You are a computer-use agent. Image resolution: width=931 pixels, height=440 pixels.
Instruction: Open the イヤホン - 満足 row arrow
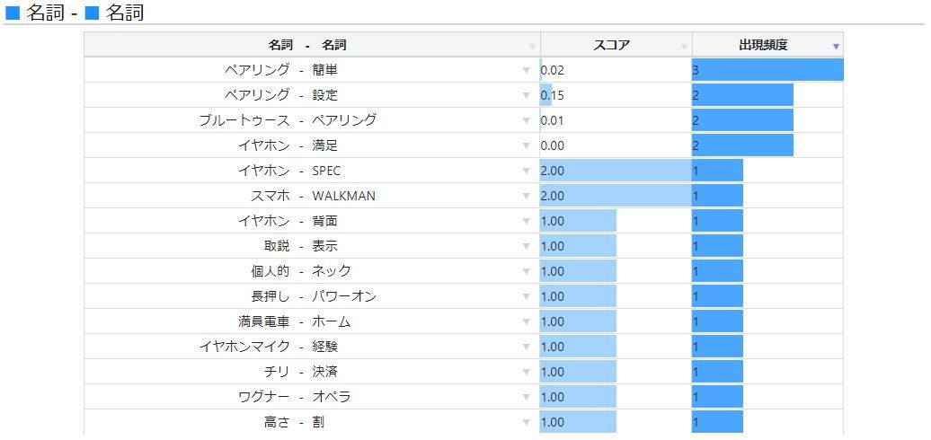click(x=526, y=145)
